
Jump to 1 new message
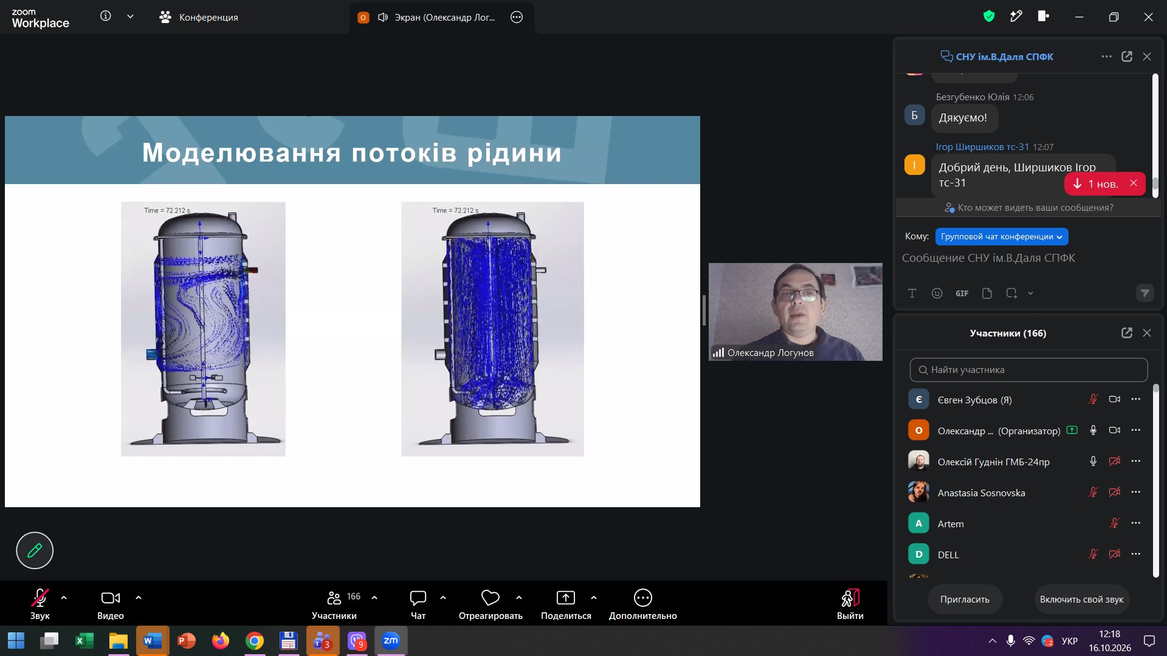pyautogui.click(x=1095, y=183)
